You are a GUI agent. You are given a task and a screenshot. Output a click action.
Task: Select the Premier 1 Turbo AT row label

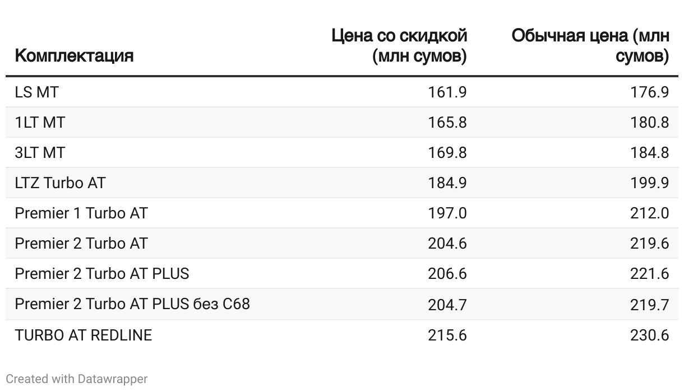click(x=81, y=213)
